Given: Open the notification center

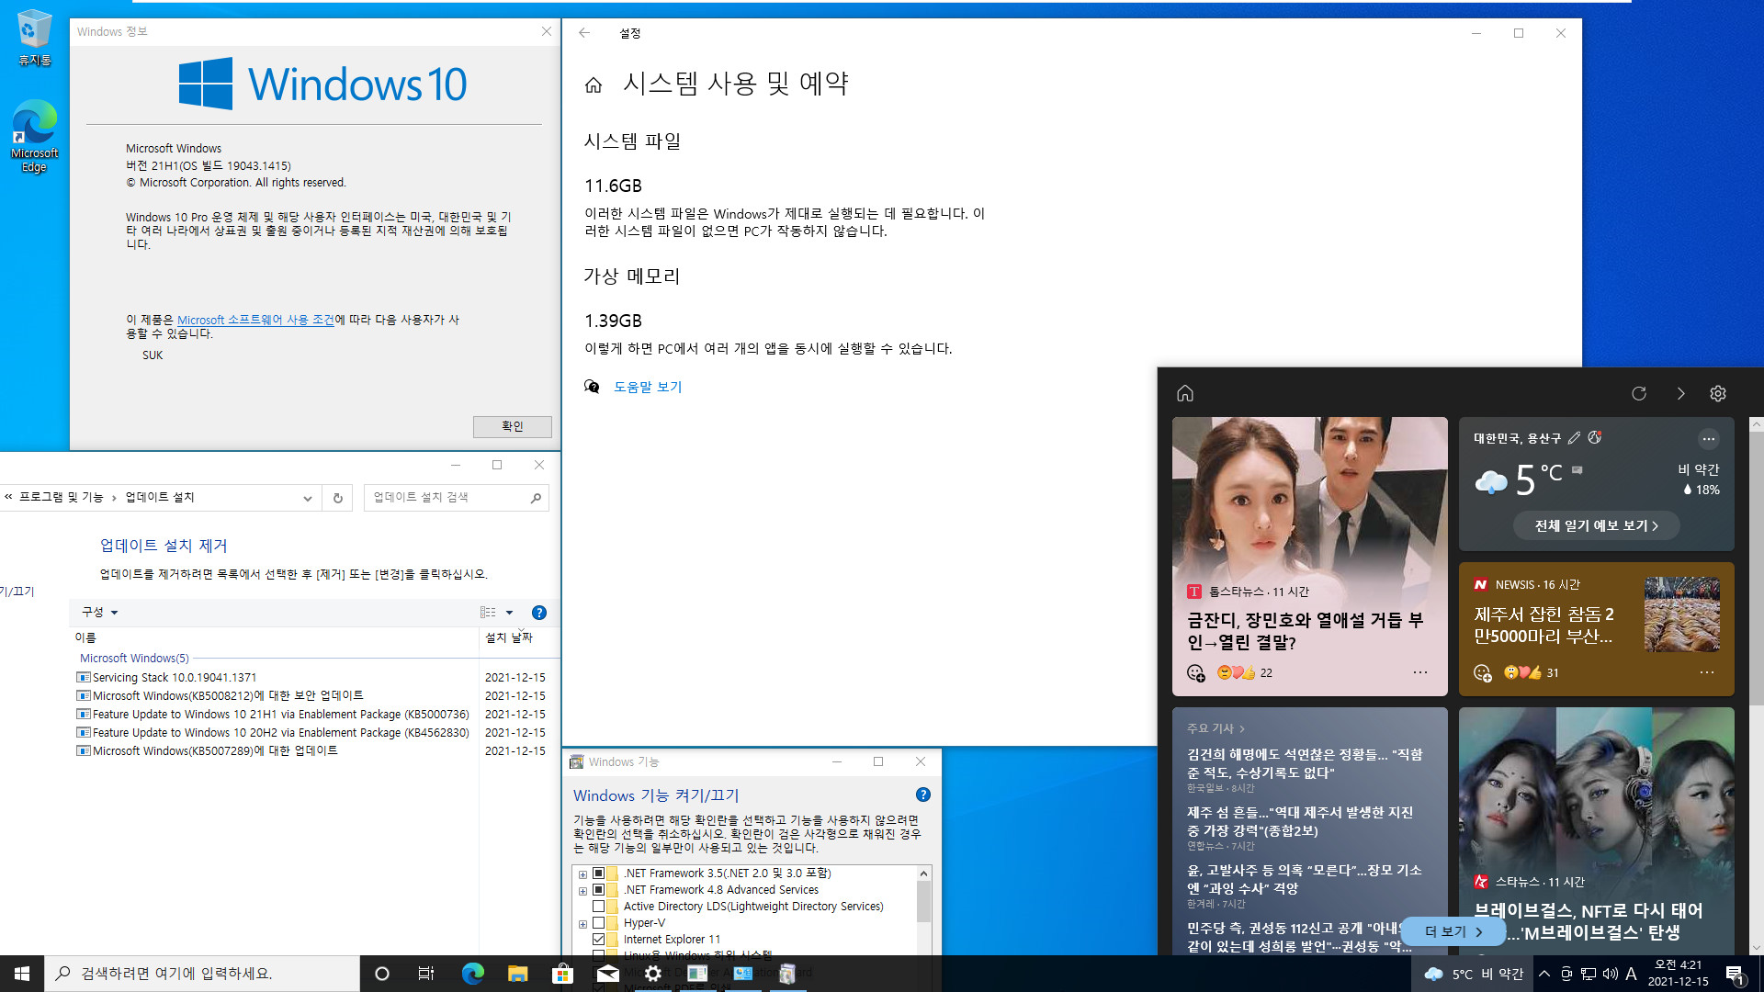Looking at the screenshot, I should click(x=1735, y=974).
